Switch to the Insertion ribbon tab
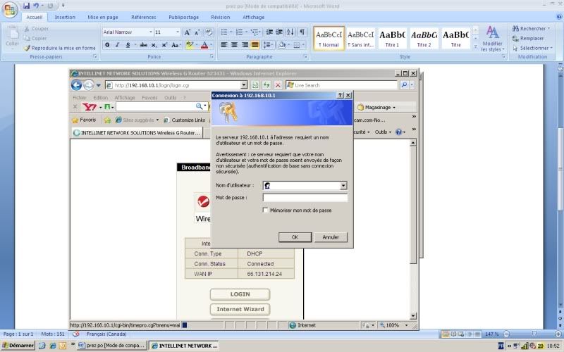Image resolution: width=564 pixels, height=352 pixels. 65,17
